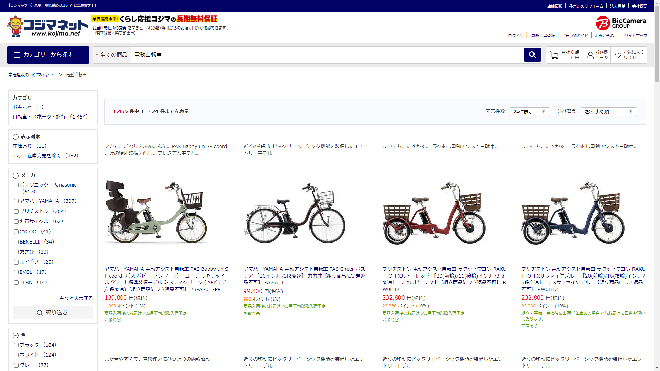The width and height of the screenshot is (660, 371).
Task: Check the パナソニック Panasonic checkbox
Action: (16, 185)
